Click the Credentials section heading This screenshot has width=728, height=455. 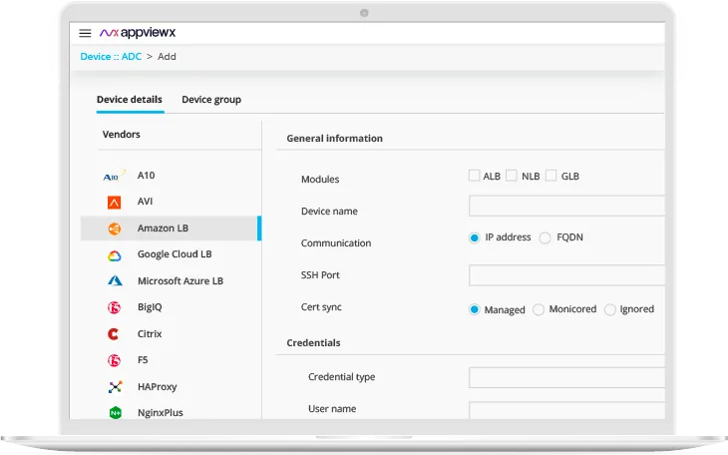(313, 342)
